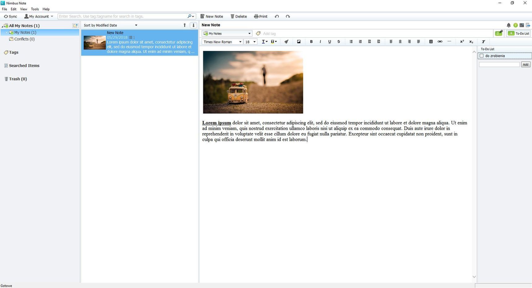Insert a hyperlink

(x=440, y=42)
